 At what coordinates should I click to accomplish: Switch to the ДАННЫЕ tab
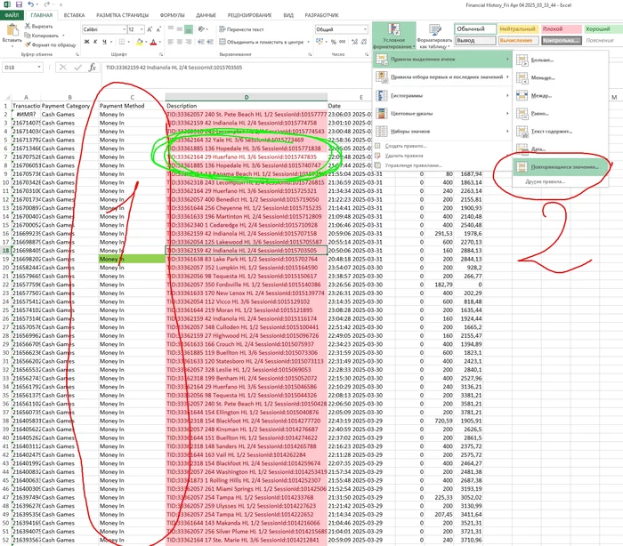206,15
